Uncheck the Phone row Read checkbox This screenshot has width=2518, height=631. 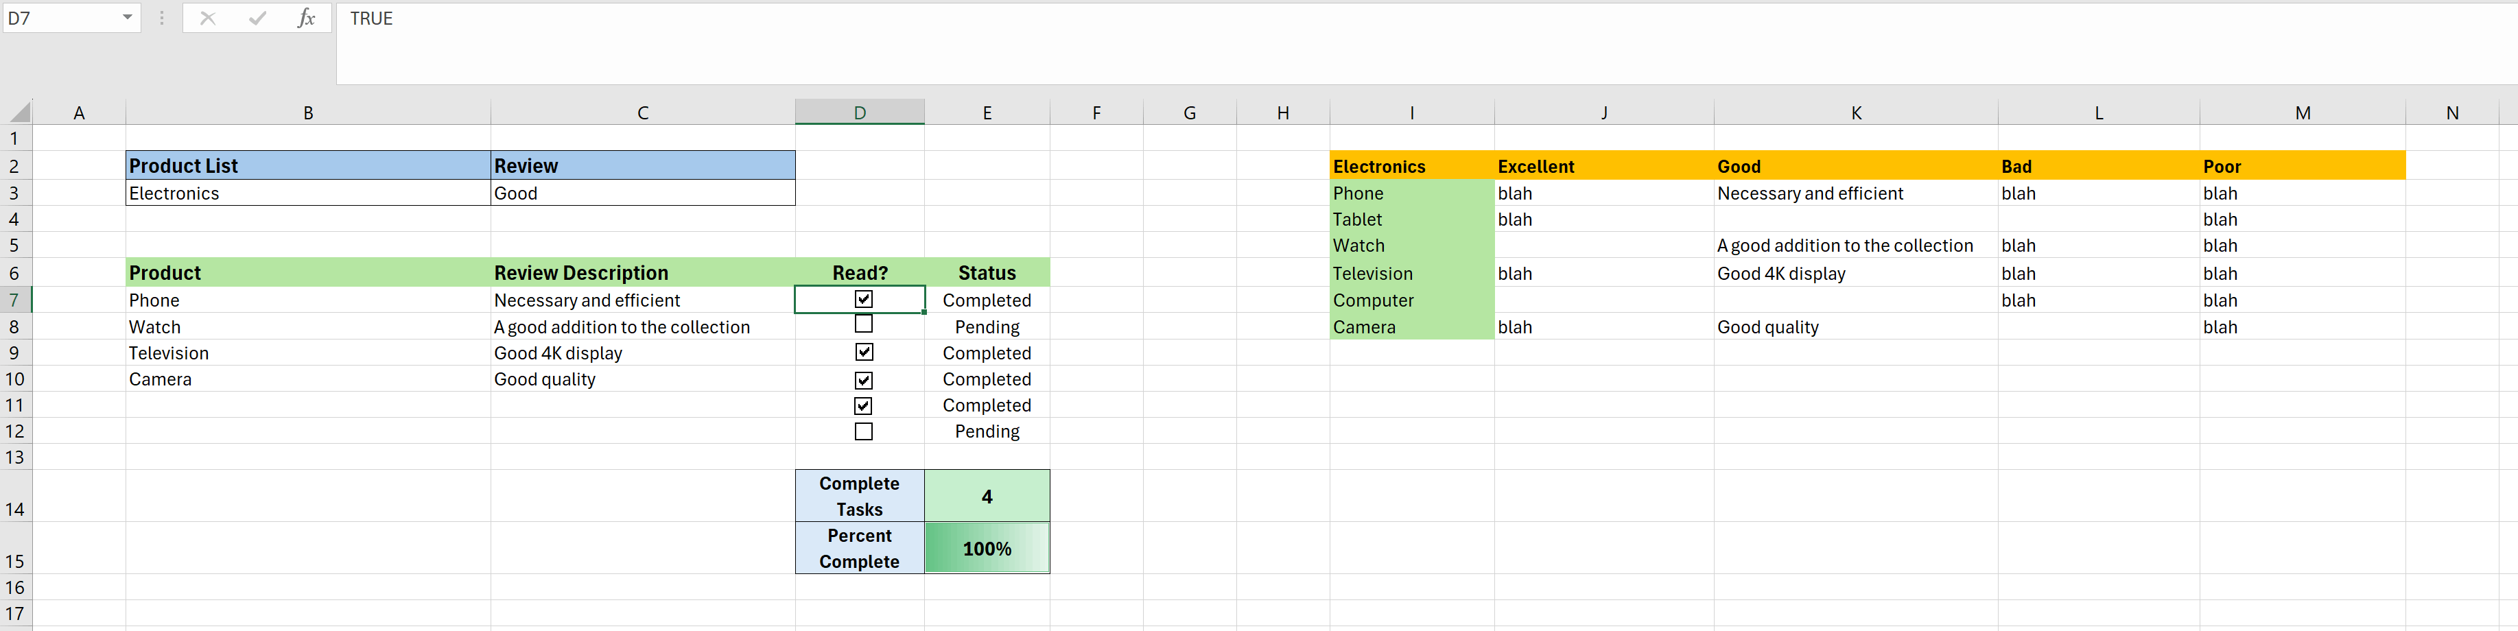pos(863,299)
